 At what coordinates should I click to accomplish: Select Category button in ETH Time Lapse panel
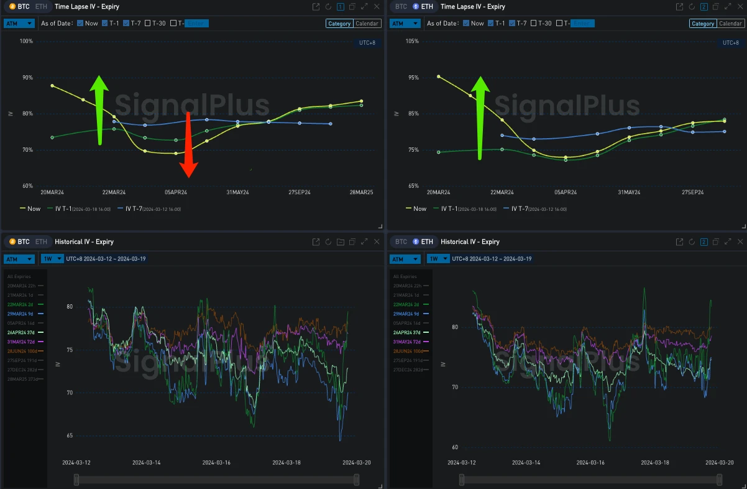[x=703, y=24]
